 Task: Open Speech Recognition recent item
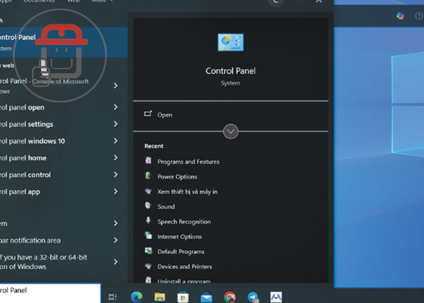[x=184, y=222]
